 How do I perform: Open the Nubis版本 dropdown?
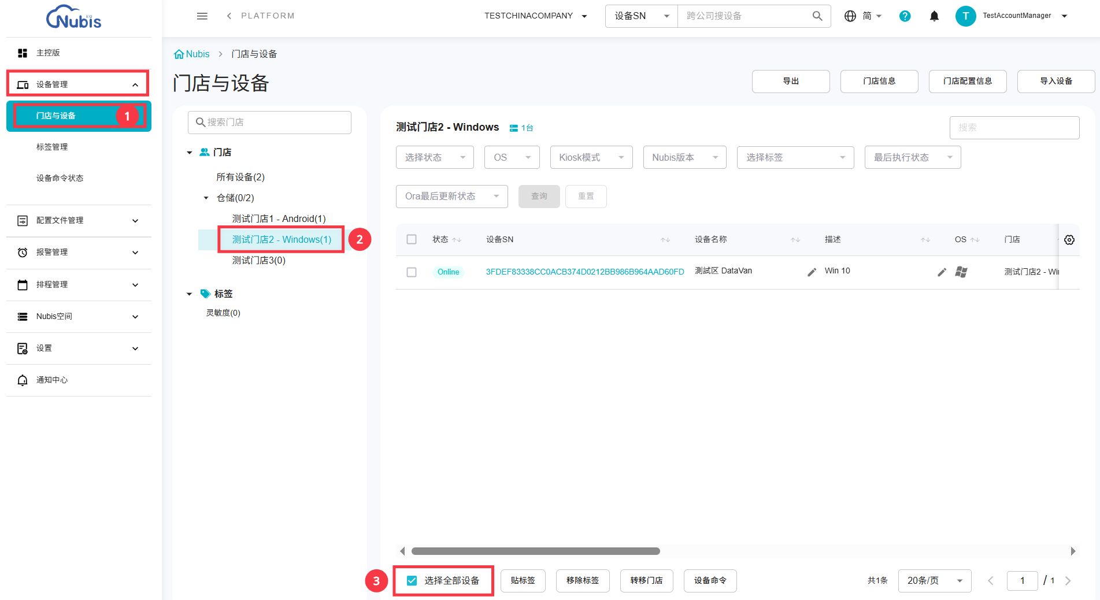tap(685, 157)
